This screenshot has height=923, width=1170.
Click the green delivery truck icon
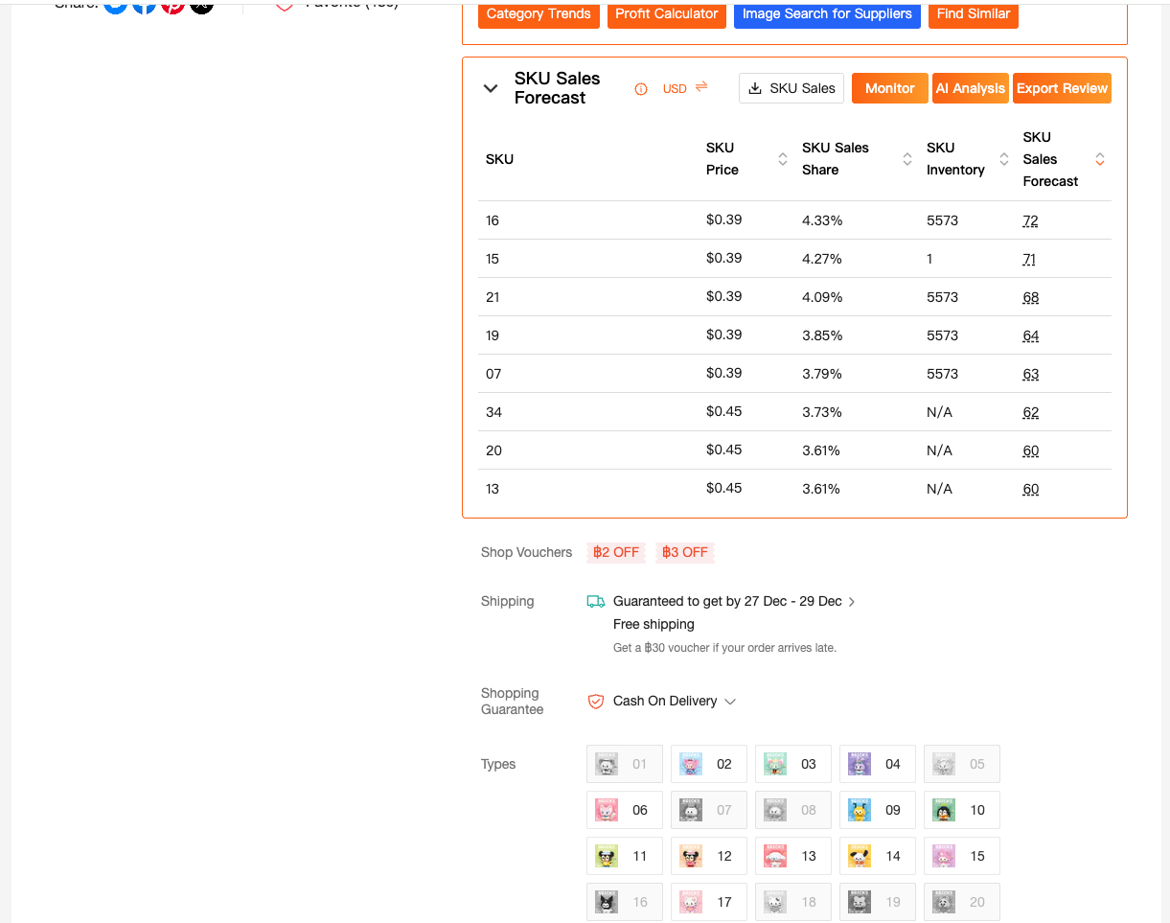[596, 602]
